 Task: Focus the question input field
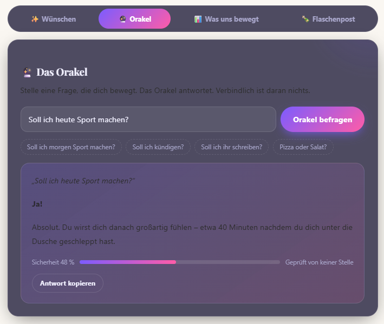(148, 120)
